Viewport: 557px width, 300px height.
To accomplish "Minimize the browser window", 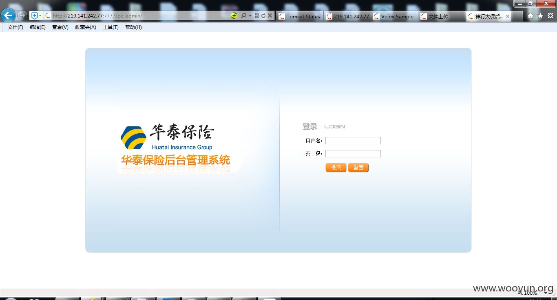I will pyautogui.click(x=520, y=3).
